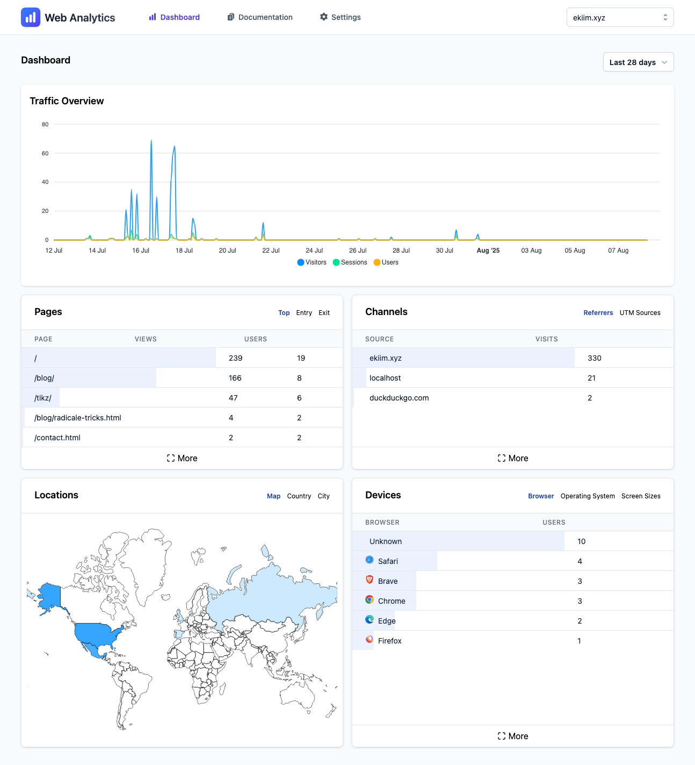Click the Dashboard navigation link
Viewport: 695px width, 765px height.
coord(174,17)
